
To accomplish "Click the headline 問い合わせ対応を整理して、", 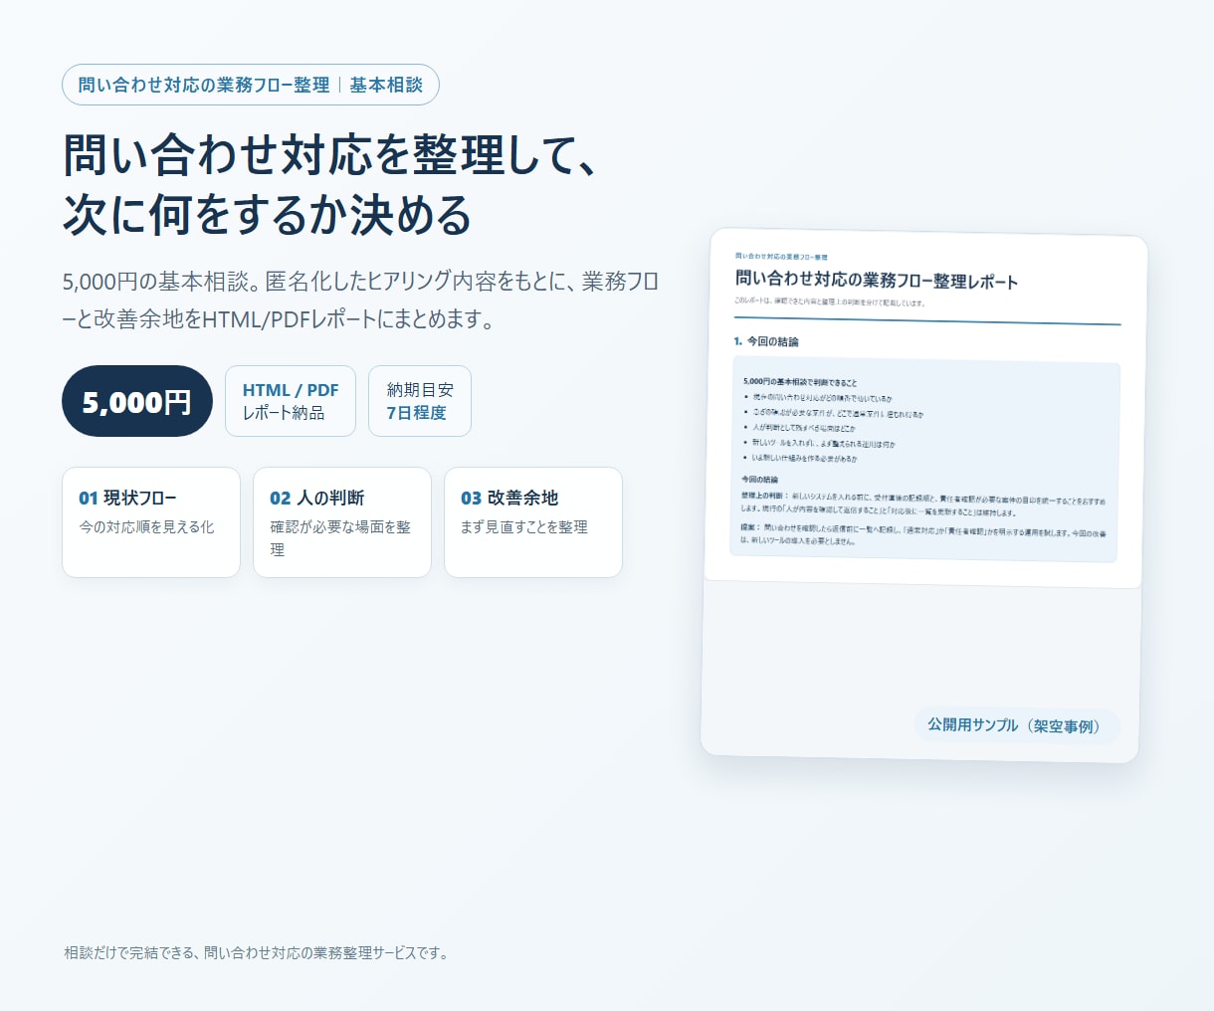I will pyautogui.click(x=331, y=154).
